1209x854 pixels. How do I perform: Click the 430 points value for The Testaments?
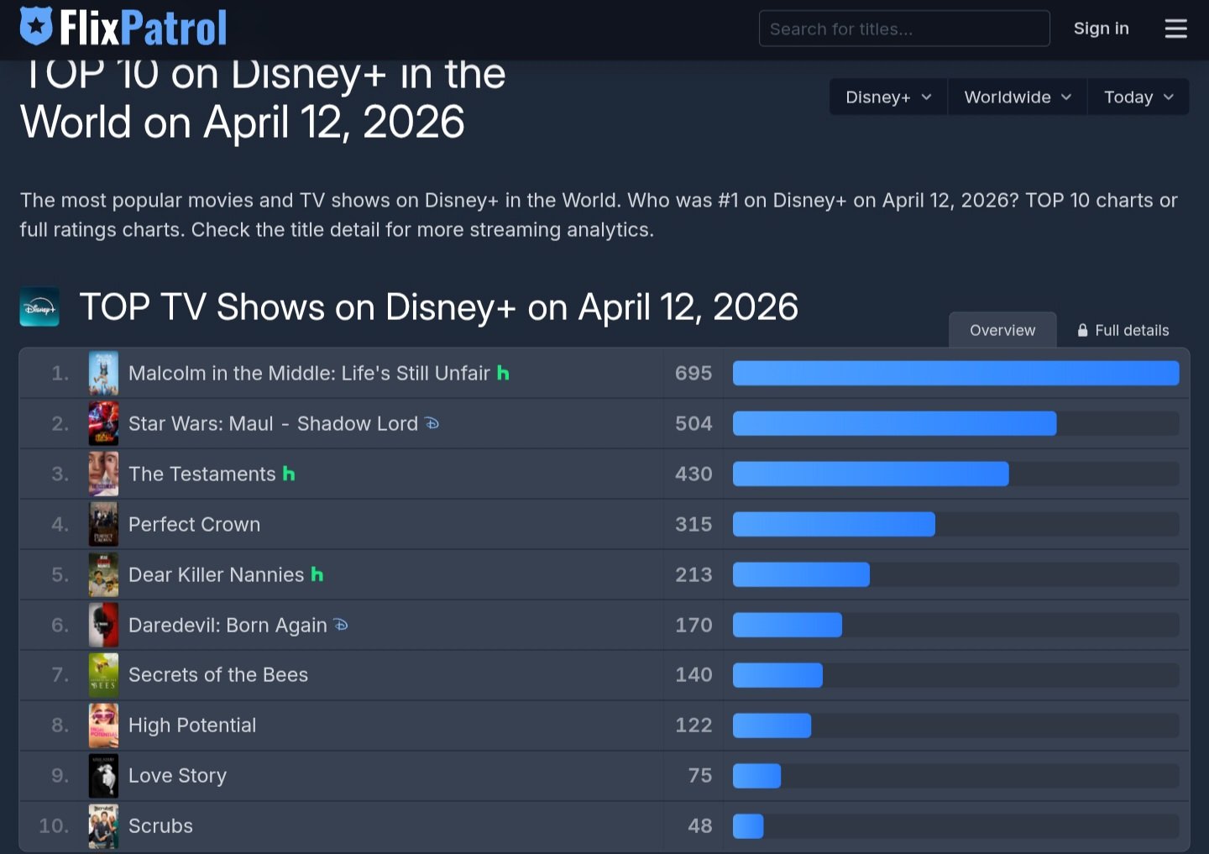(x=693, y=474)
